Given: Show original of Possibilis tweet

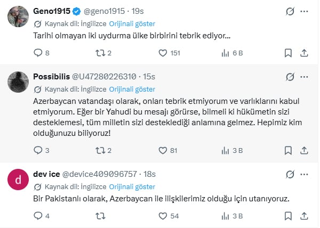Looking at the screenshot, I should coord(132,89).
